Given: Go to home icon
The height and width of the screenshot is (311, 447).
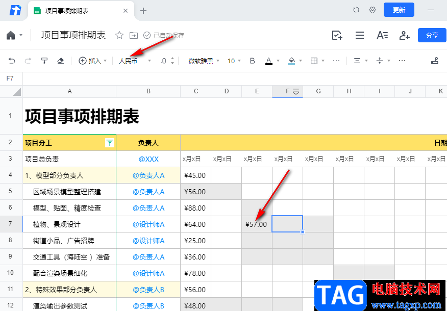Looking at the screenshot, I should pyautogui.click(x=11, y=35).
